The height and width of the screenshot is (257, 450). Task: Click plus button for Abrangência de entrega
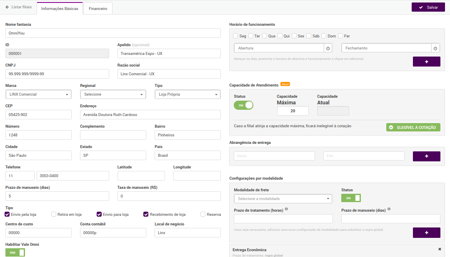pyautogui.click(x=427, y=156)
